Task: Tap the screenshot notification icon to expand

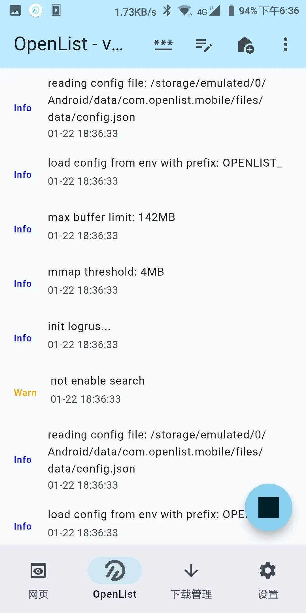Action: [x=16, y=11]
